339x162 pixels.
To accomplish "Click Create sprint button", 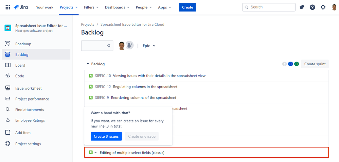I will point(315,64).
